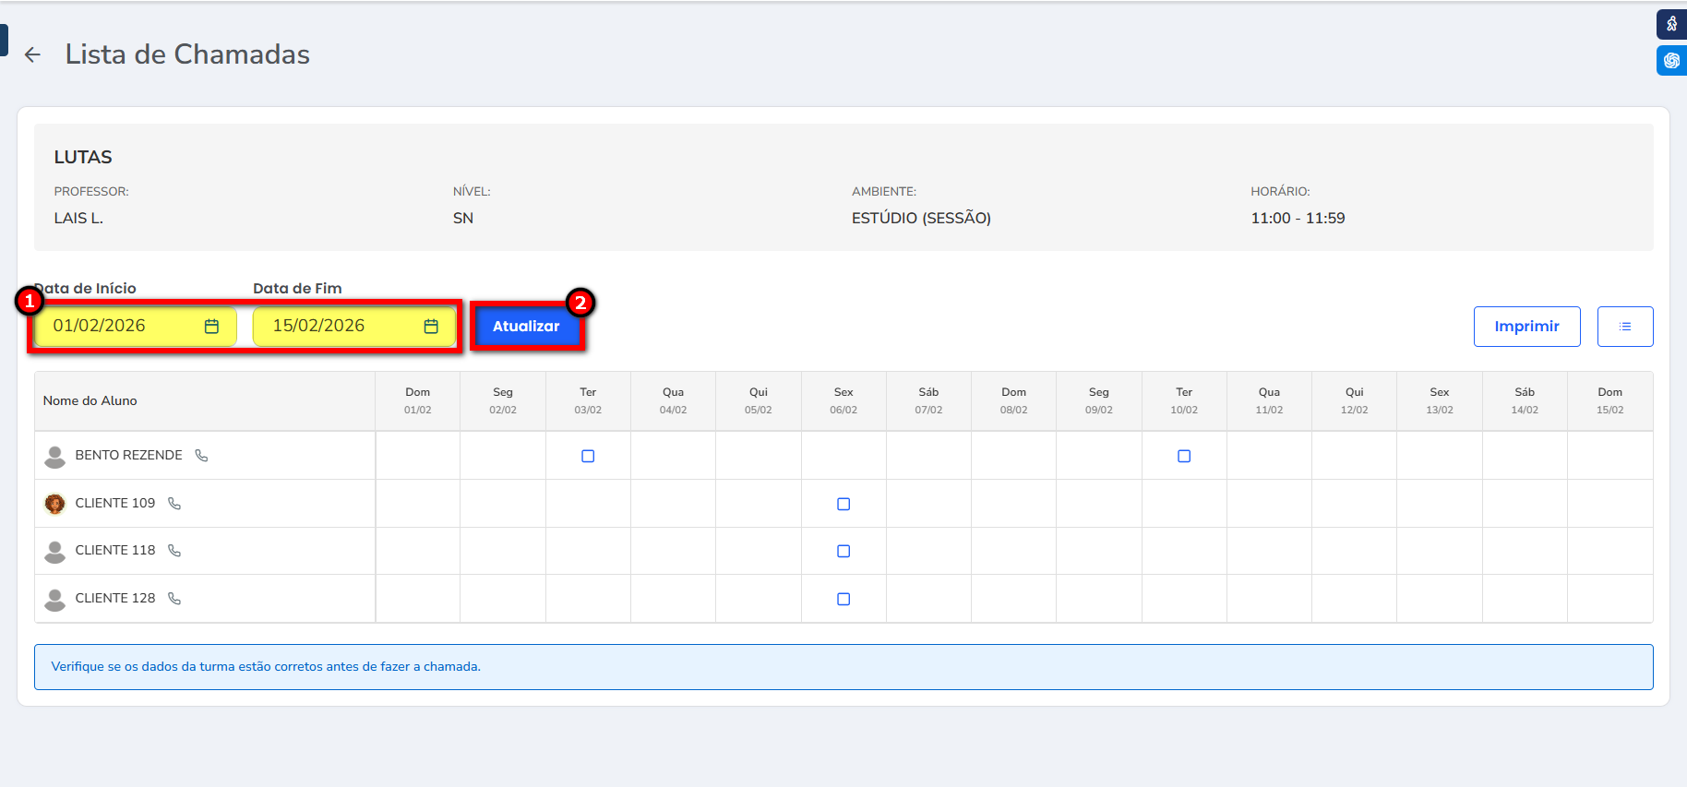
Task: Check CLIENTE 118 attendance for Sex 06/02
Action: pos(843,552)
